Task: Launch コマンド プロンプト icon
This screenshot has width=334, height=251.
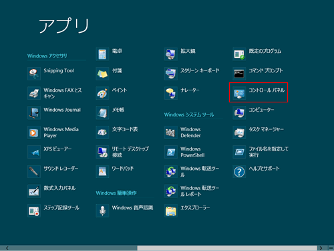Action: (x=239, y=74)
